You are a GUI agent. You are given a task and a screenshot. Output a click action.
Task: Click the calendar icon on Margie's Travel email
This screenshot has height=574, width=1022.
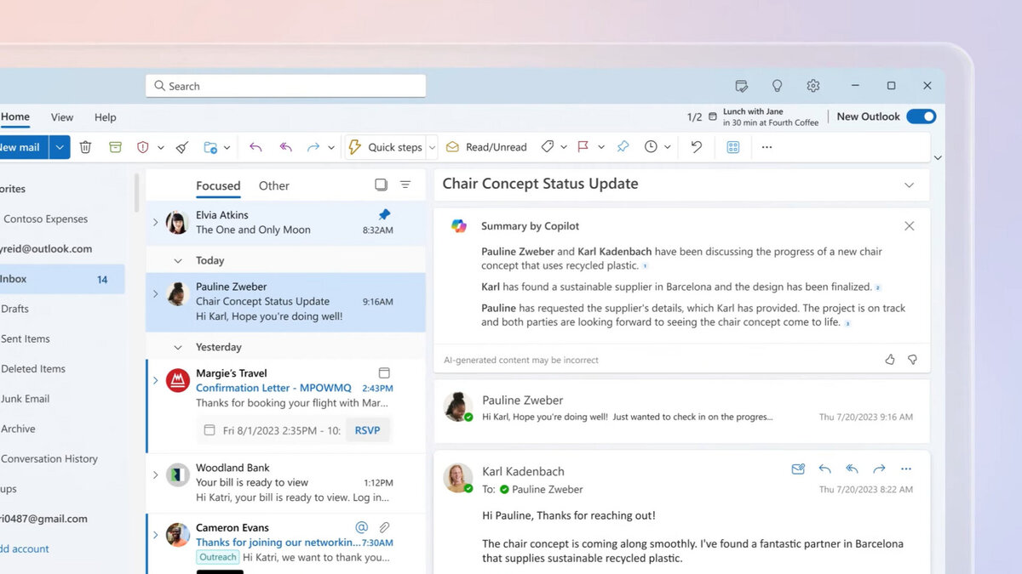384,372
